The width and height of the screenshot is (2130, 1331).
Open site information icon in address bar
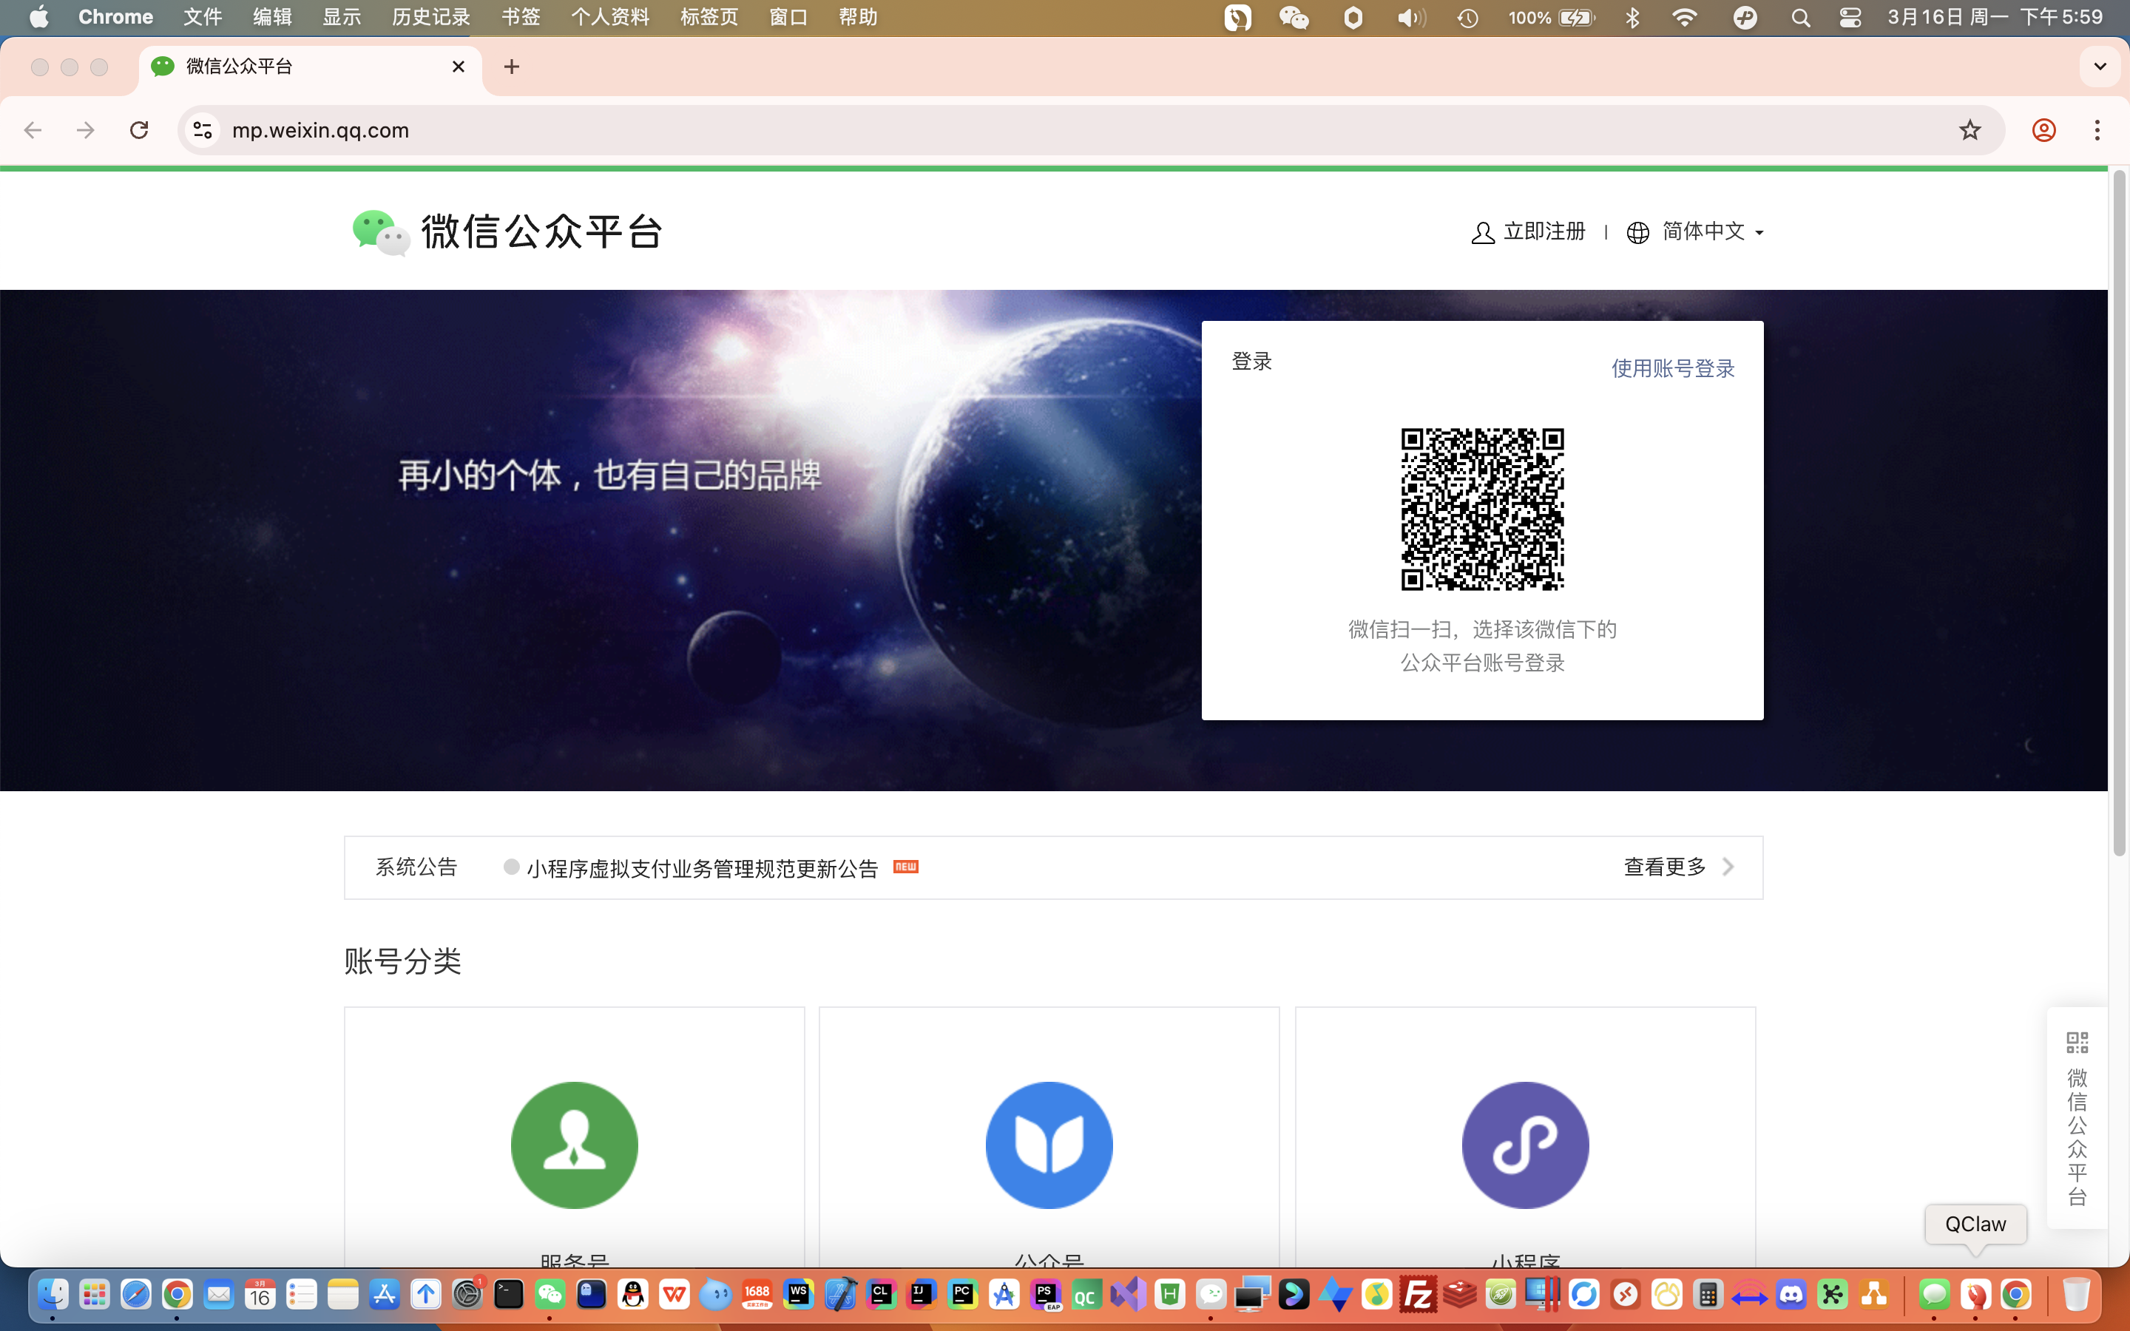(203, 130)
